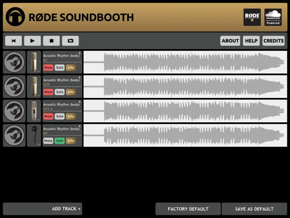This screenshot has height=218, width=290.
Task: Stop playback with the square stop button
Action: 51,41
